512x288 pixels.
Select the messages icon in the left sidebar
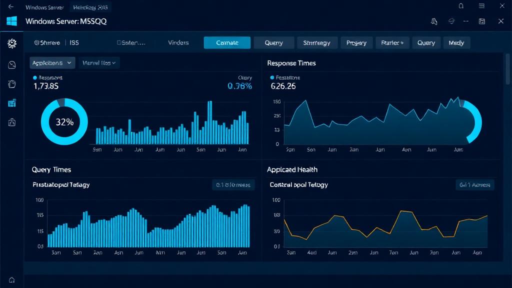point(11,63)
